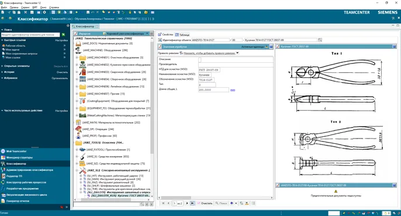The height and width of the screenshot is (216, 401).
Task: Click the paste clipboard toolbar icon
Action: tap(19, 12)
